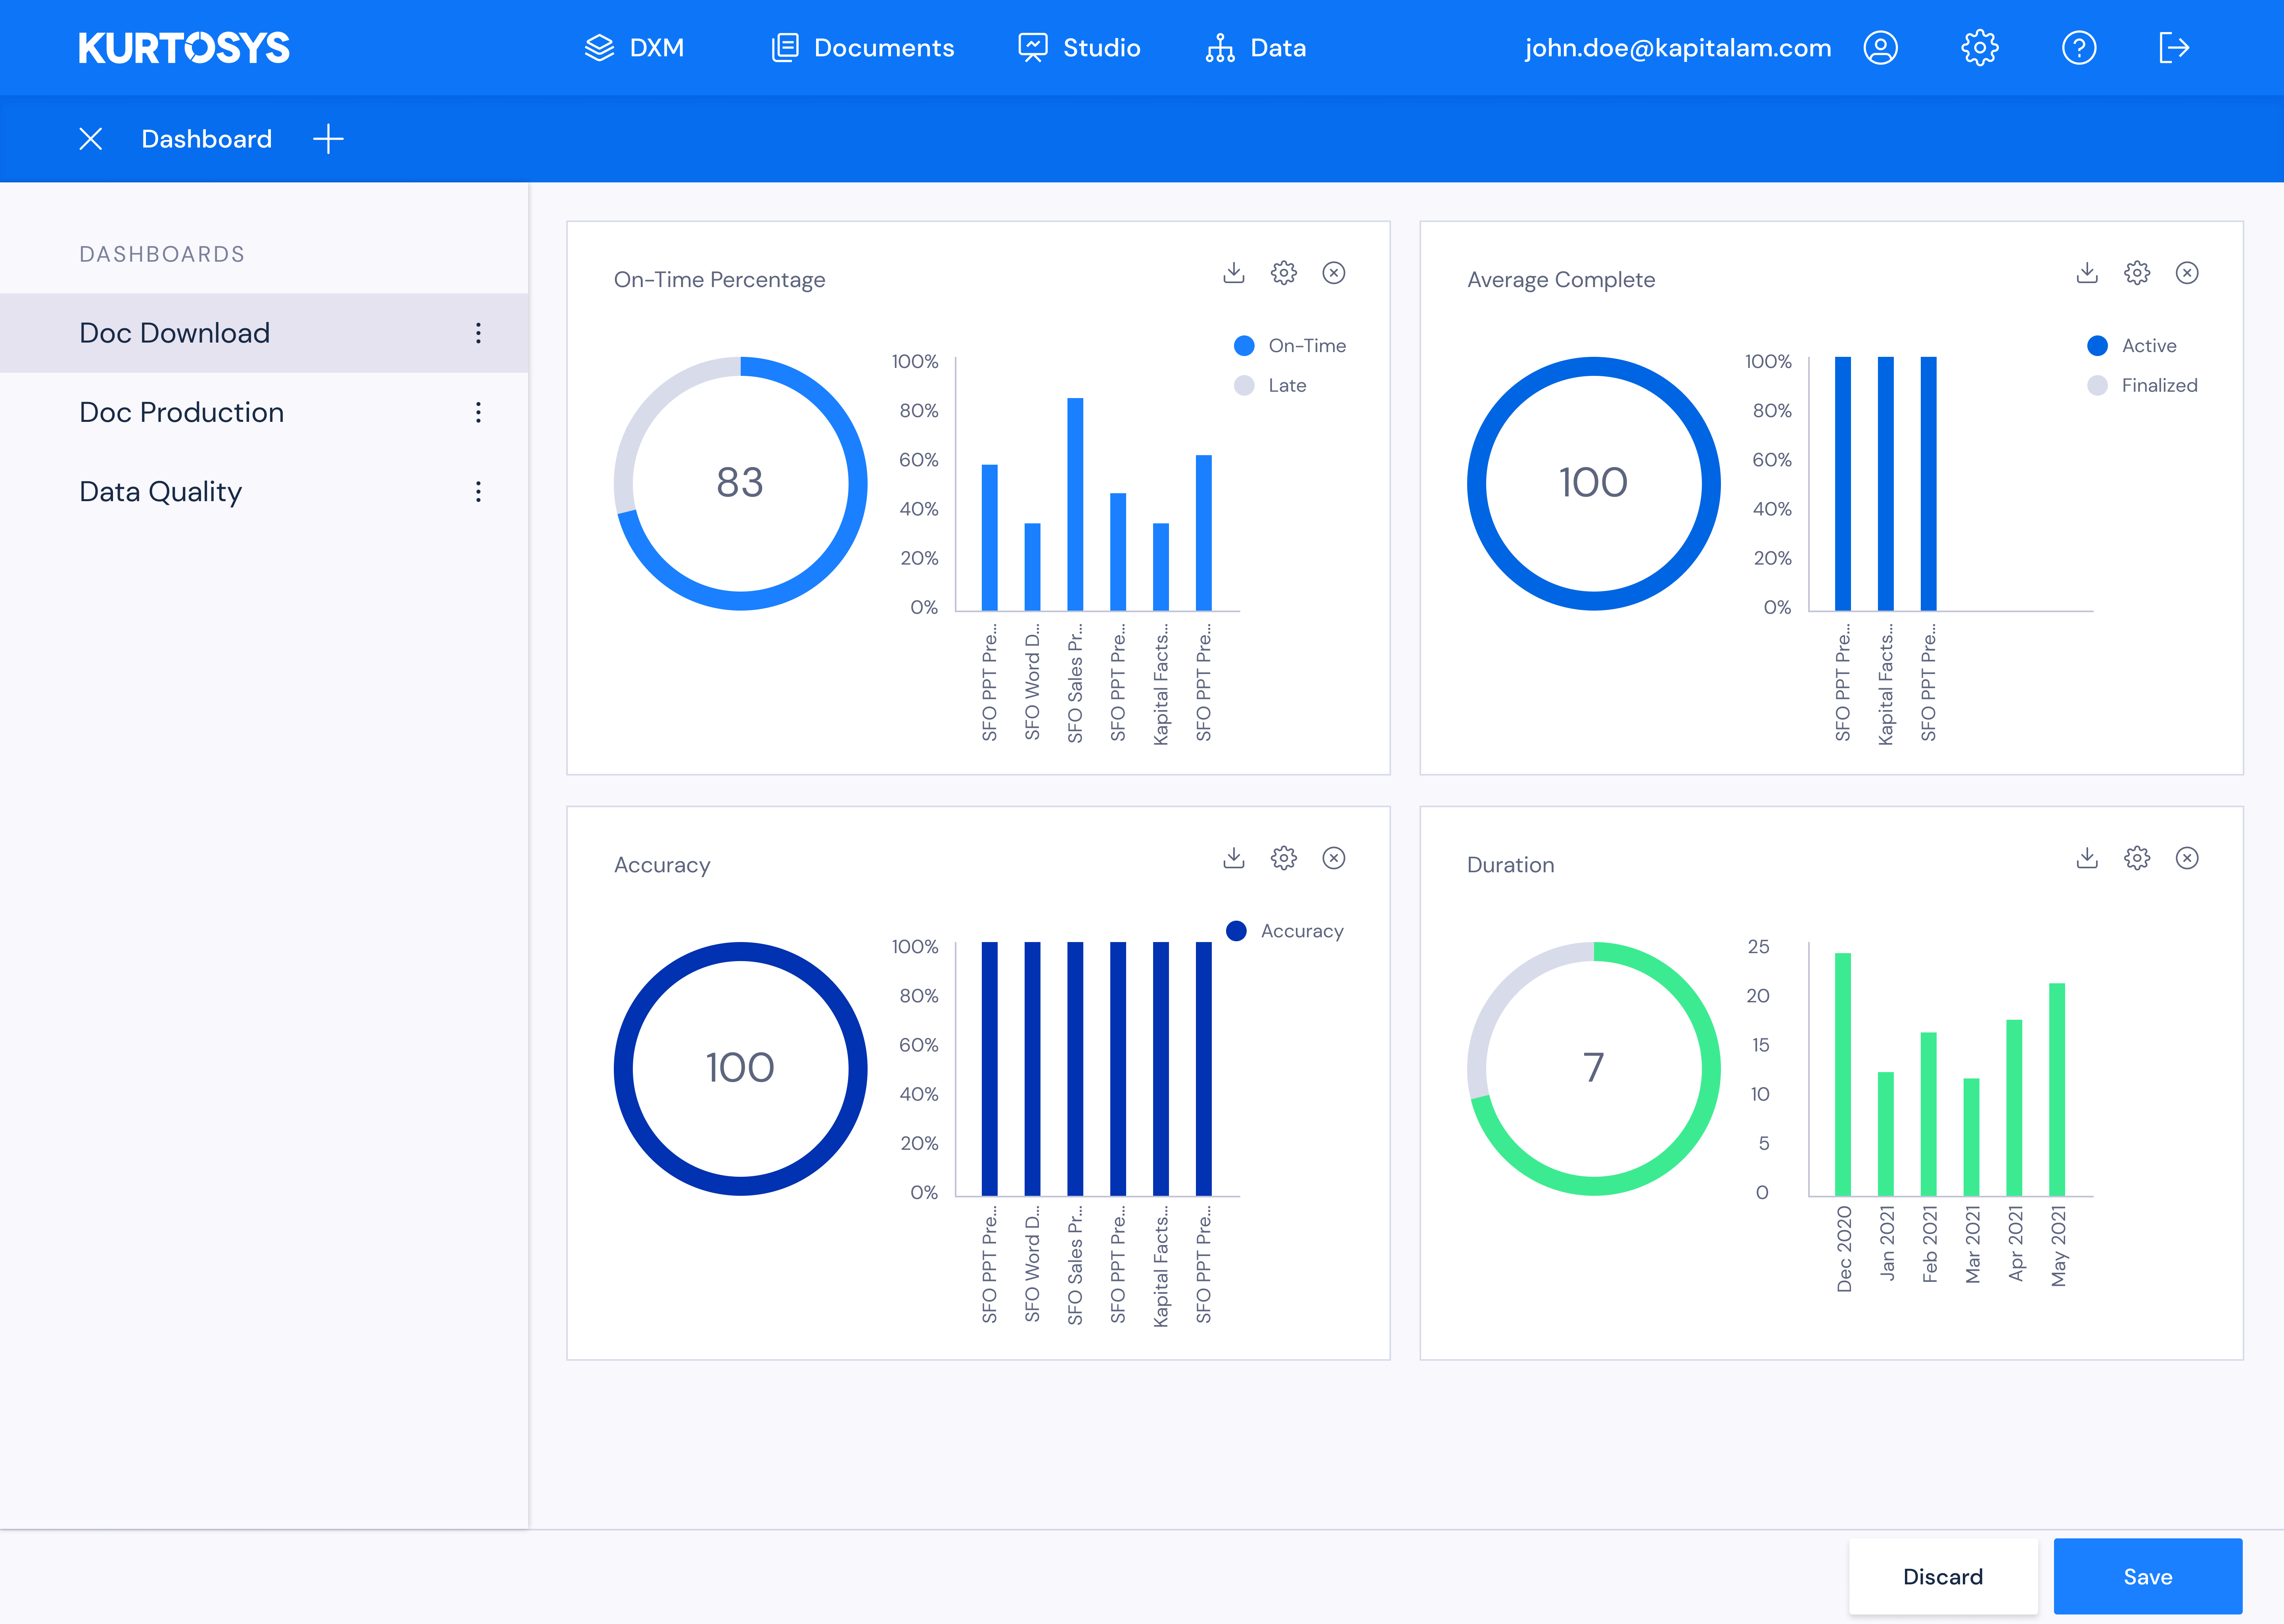Click the SFO Sales Pr... on-time bar

click(x=1075, y=504)
